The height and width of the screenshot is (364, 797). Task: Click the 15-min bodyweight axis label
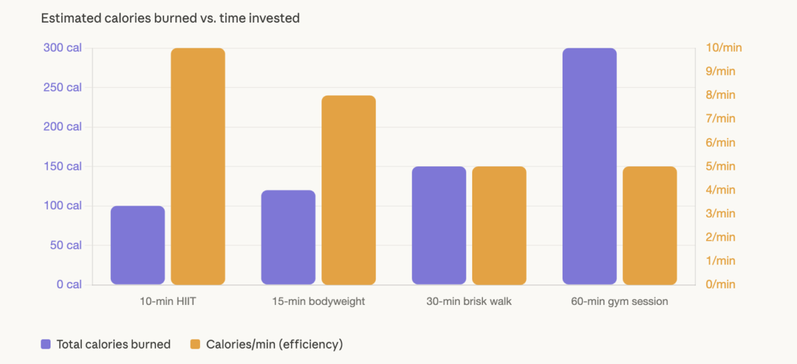[319, 302]
